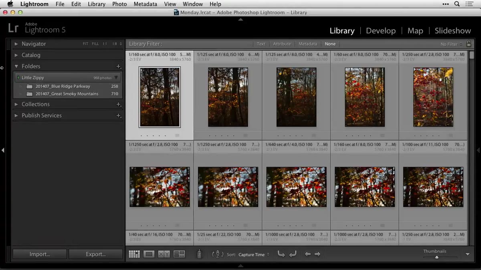Switch to the Develop module

381,31
